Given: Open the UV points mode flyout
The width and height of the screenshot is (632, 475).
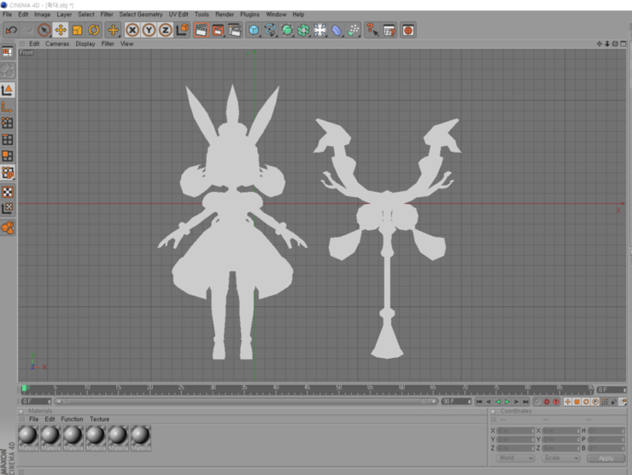Looking at the screenshot, I should (x=7, y=172).
